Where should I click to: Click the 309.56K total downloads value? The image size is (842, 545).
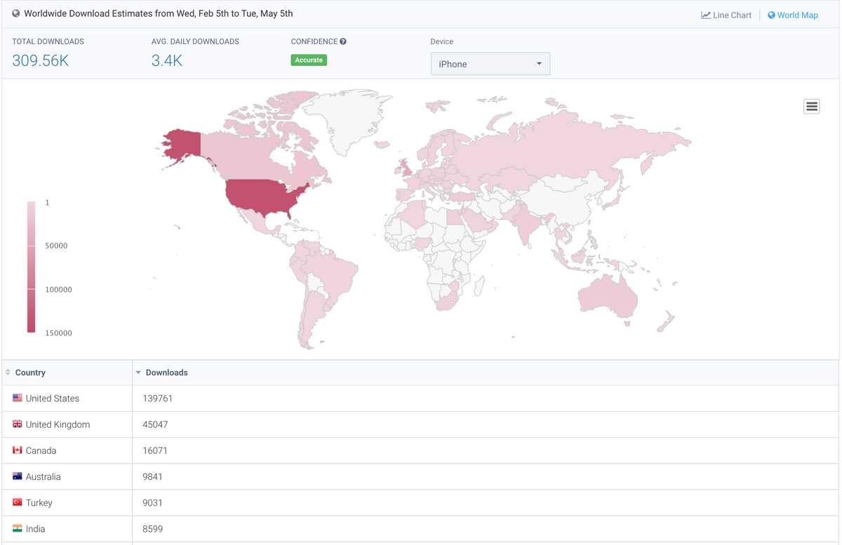tap(40, 60)
